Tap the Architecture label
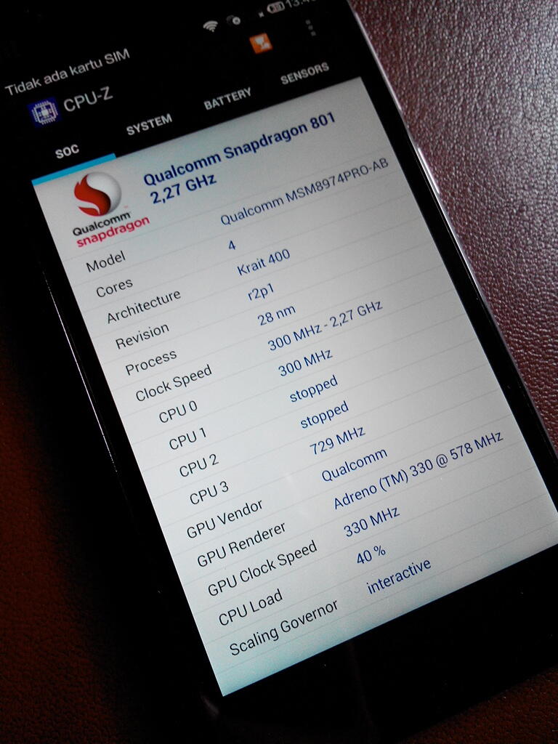Screen dimensions: 558x744 144,306
